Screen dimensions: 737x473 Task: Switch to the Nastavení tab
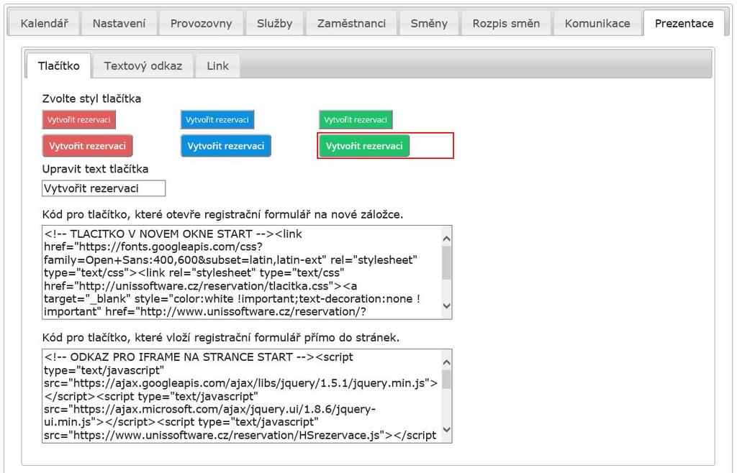click(119, 24)
